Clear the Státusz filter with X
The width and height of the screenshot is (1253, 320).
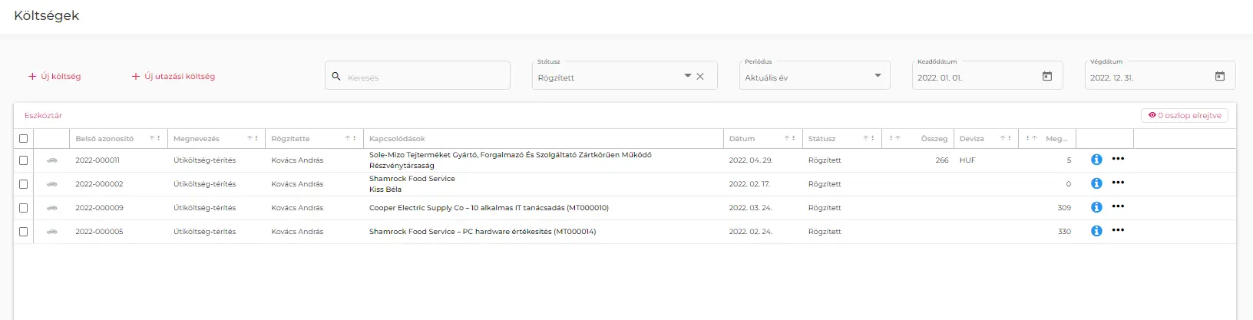(700, 77)
